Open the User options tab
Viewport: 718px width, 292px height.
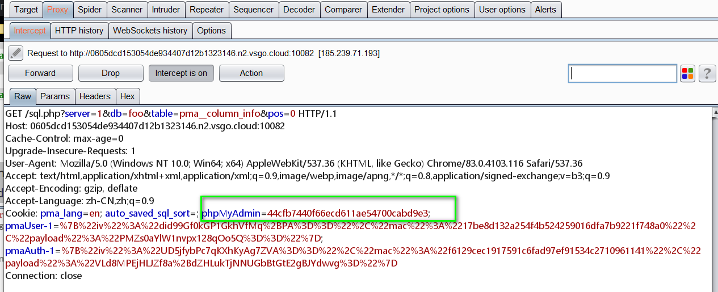pos(502,10)
